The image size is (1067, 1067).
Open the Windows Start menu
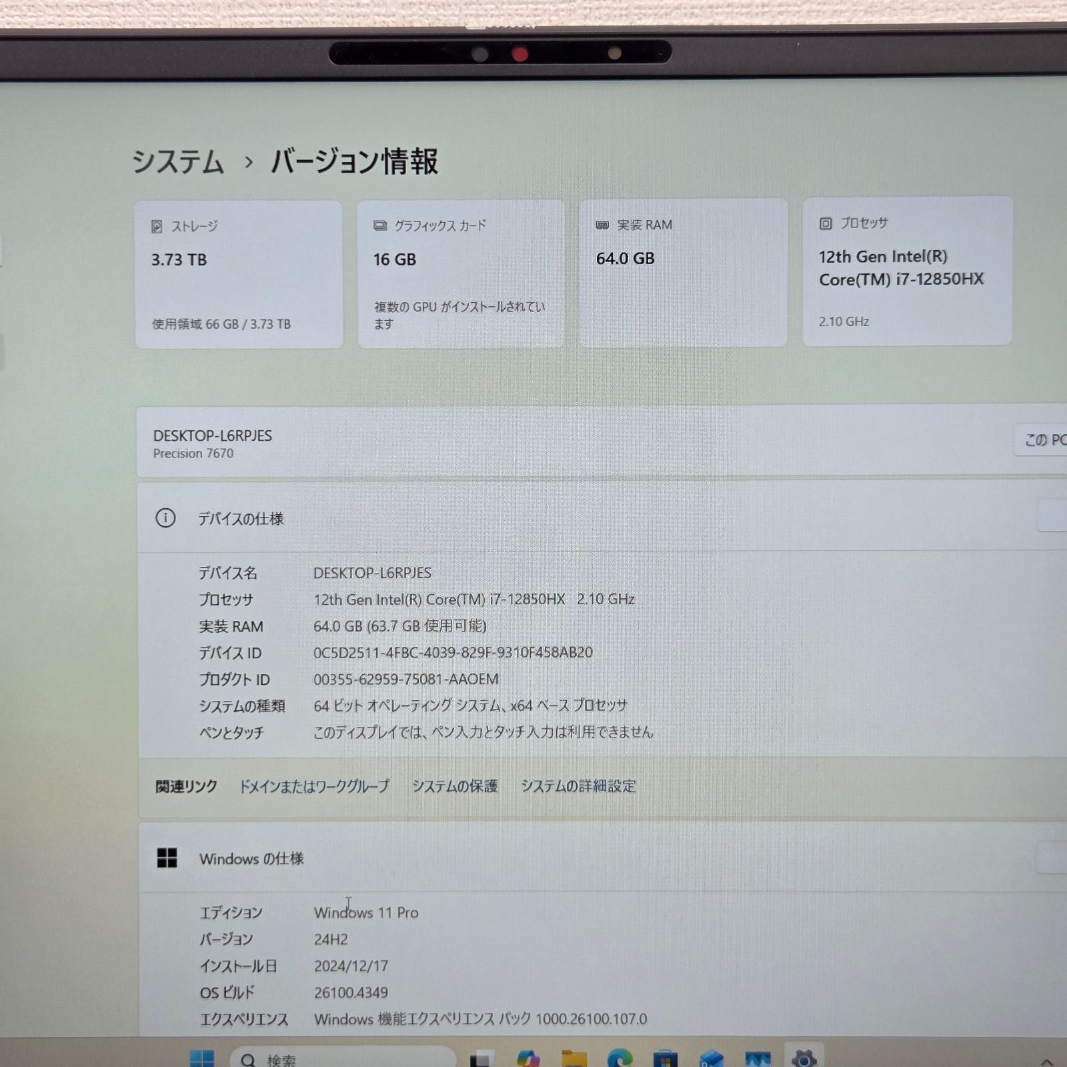(202, 1058)
